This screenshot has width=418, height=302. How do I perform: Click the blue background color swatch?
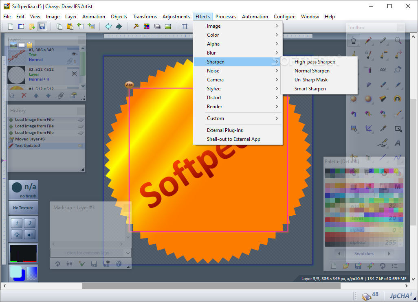[x=22, y=278]
